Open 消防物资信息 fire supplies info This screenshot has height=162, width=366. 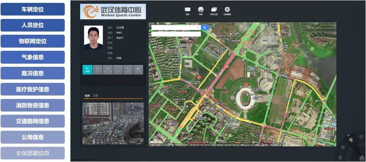click(x=33, y=105)
